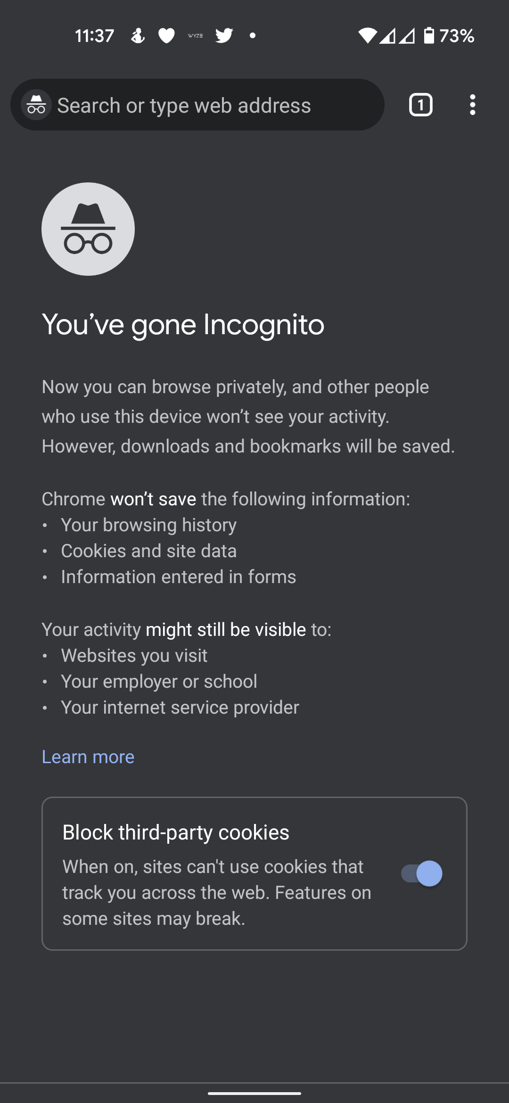Viewport: 509px width, 1103px height.
Task: Tap the WYZE notification icon
Action: 195,35
